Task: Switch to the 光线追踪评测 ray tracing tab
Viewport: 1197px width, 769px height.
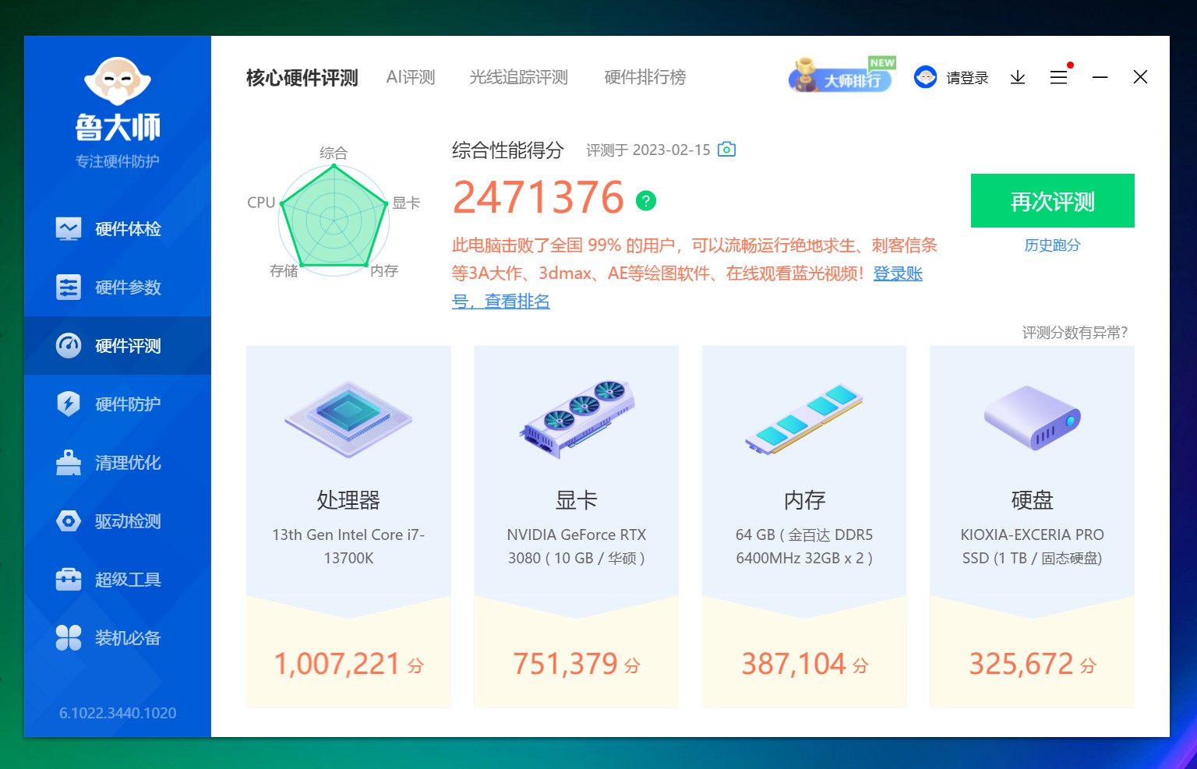Action: click(517, 76)
